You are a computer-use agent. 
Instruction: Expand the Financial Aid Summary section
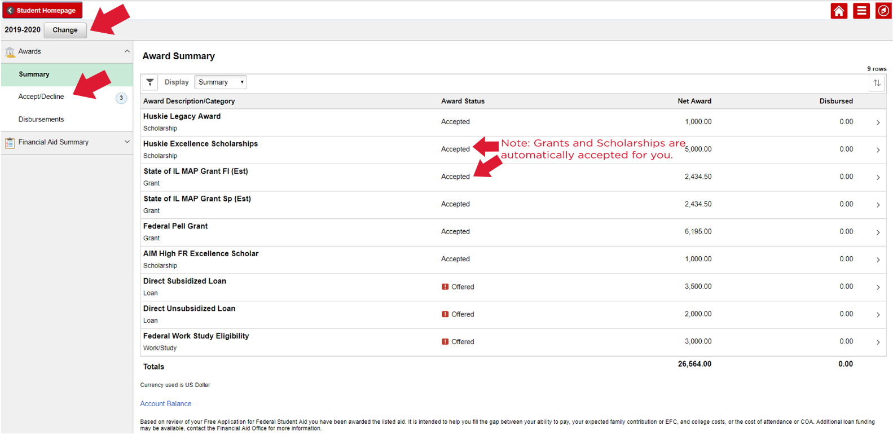click(x=127, y=142)
